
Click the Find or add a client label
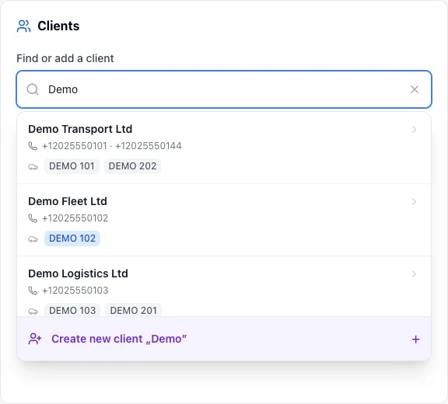click(x=65, y=58)
